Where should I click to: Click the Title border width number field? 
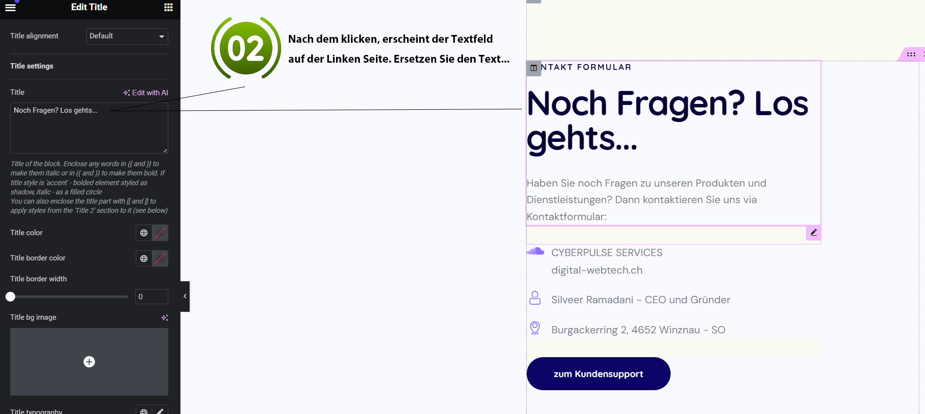point(151,297)
